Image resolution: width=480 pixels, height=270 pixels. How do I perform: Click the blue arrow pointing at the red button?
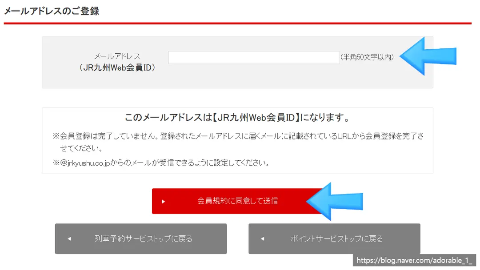334,202
